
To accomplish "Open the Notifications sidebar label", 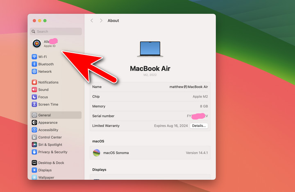I will point(48,82).
